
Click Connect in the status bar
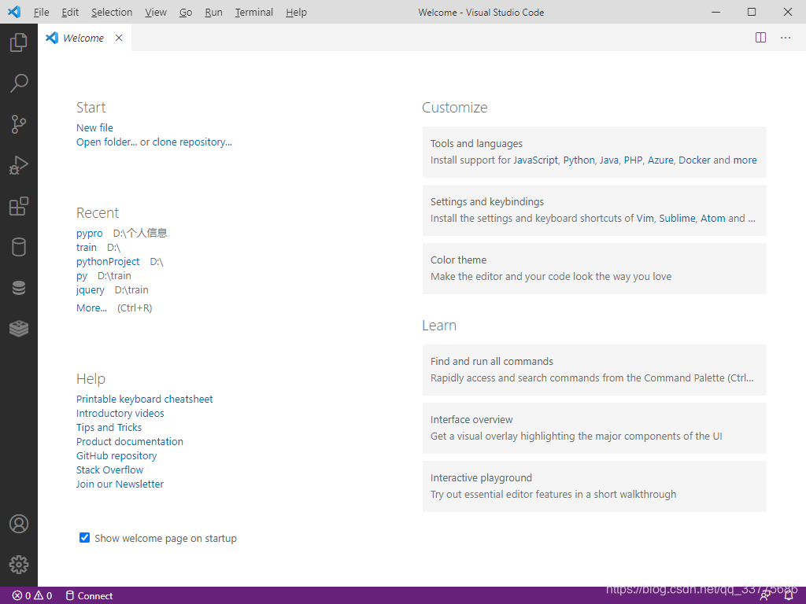[x=90, y=596]
